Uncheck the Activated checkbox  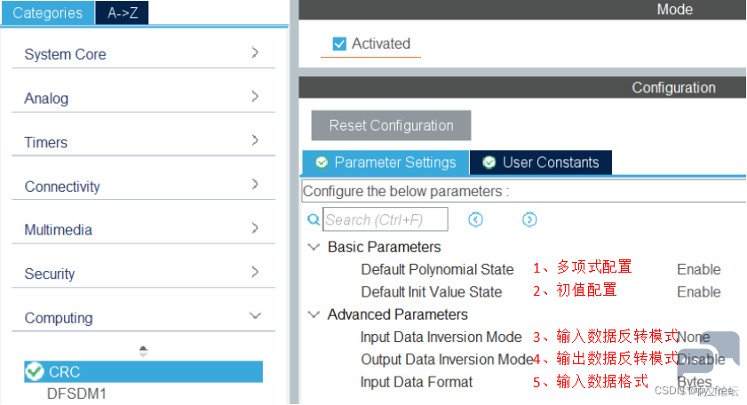pos(339,44)
